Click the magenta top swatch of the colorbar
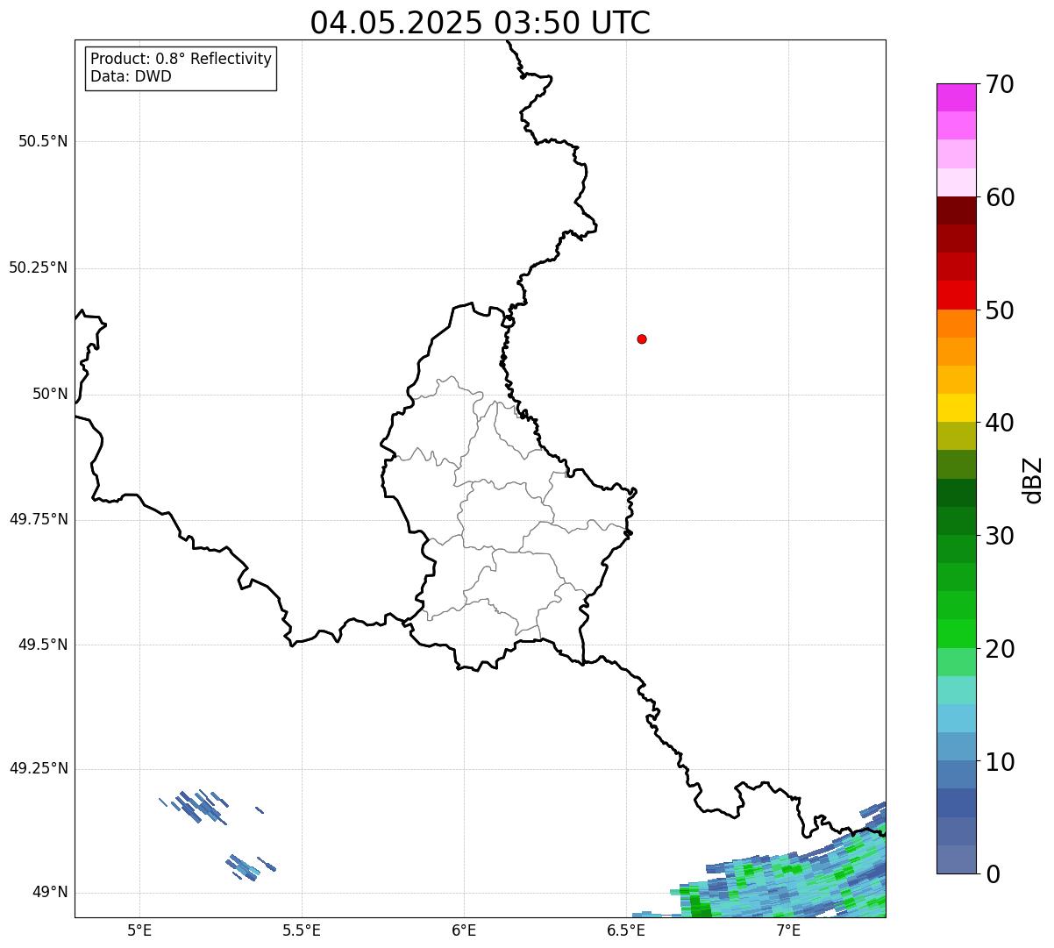This screenshot has width=1054, height=948. pyautogui.click(x=956, y=97)
